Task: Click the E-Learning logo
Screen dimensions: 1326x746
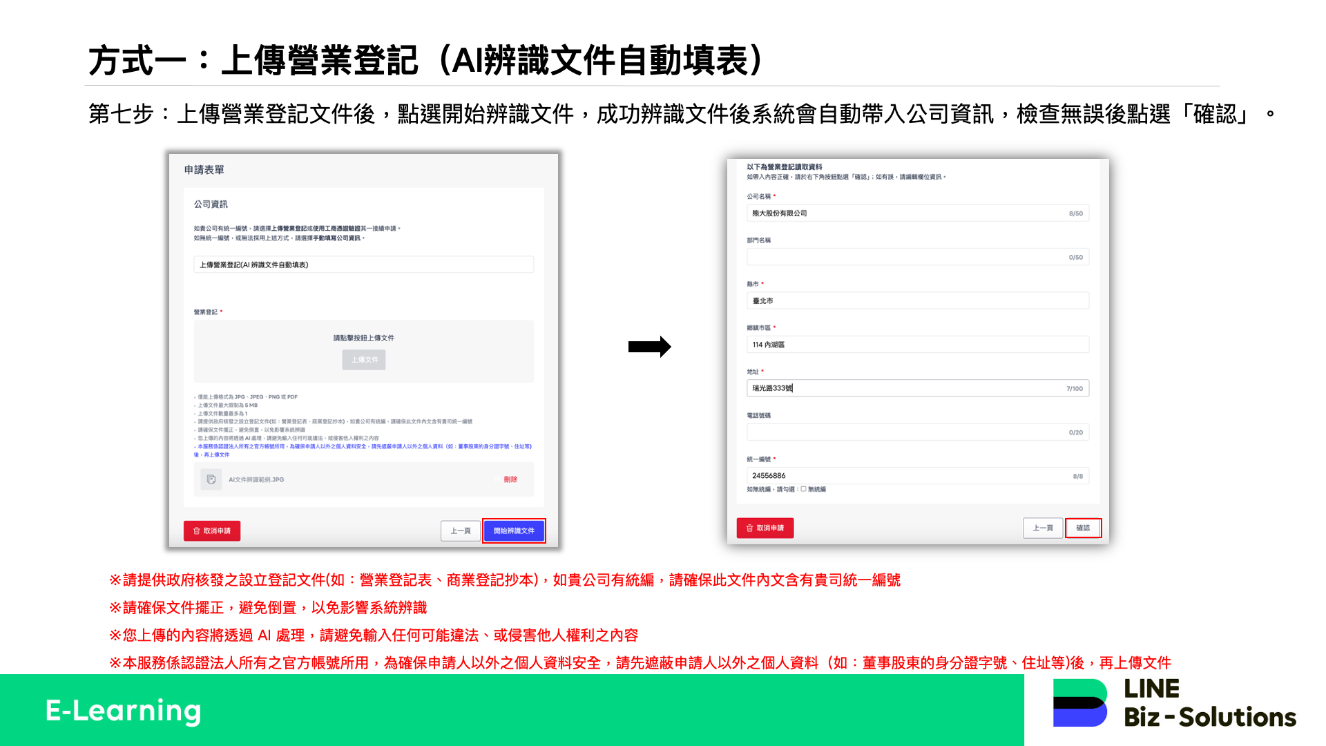Action: 122,711
